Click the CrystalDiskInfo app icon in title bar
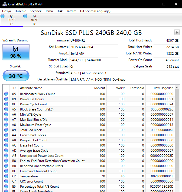The height and width of the screenshot is (192, 182). pos(4,4)
